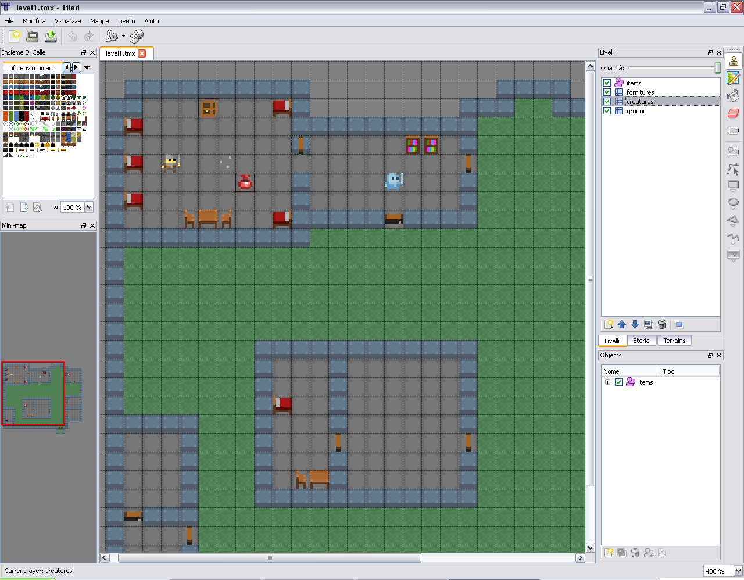Select the Insert Tile object tool
The image size is (744, 580).
(x=734, y=255)
